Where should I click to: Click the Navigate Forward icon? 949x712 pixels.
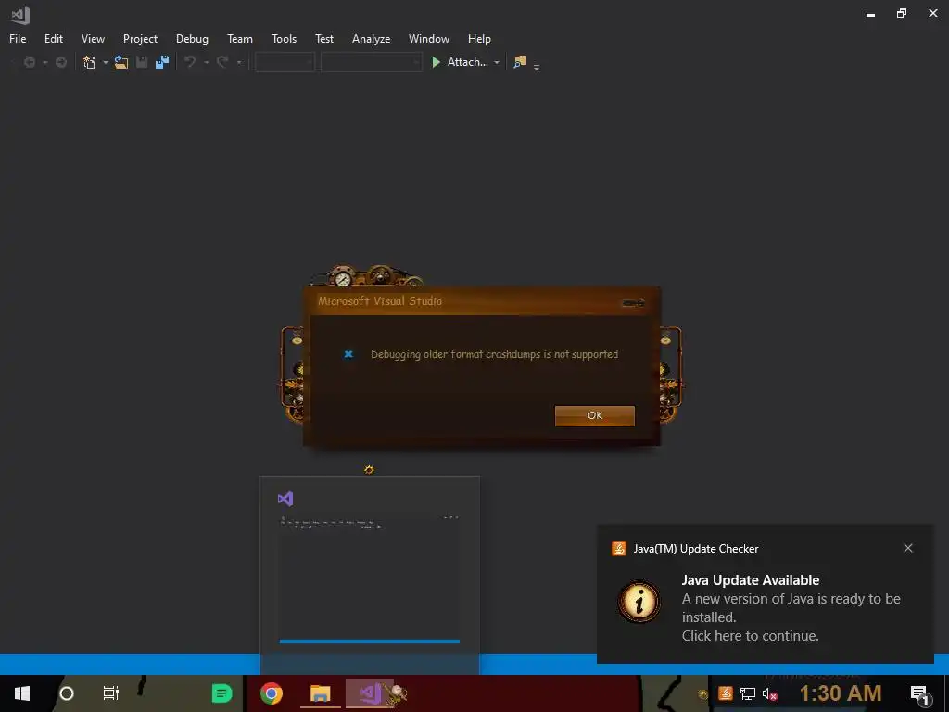(60, 62)
